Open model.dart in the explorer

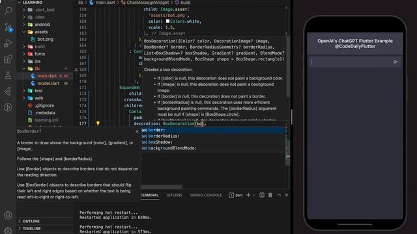(x=48, y=83)
